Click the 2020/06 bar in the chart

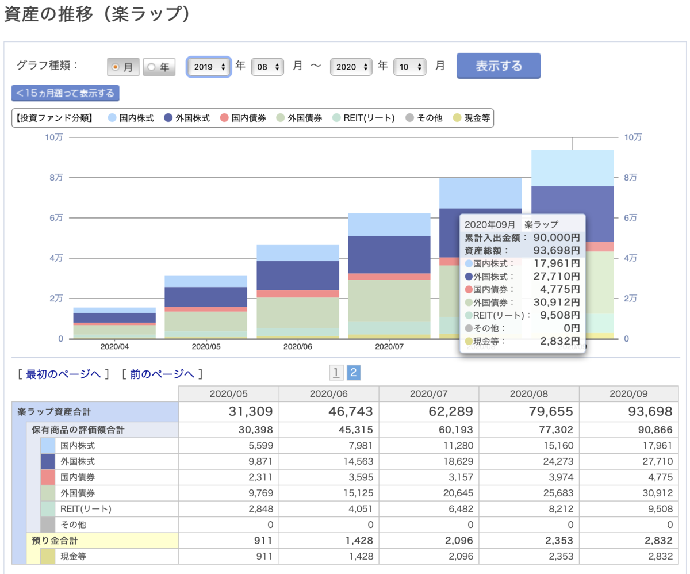298,292
